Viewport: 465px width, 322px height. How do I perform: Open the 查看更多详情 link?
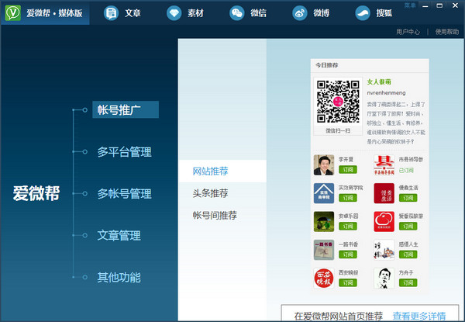tap(419, 316)
